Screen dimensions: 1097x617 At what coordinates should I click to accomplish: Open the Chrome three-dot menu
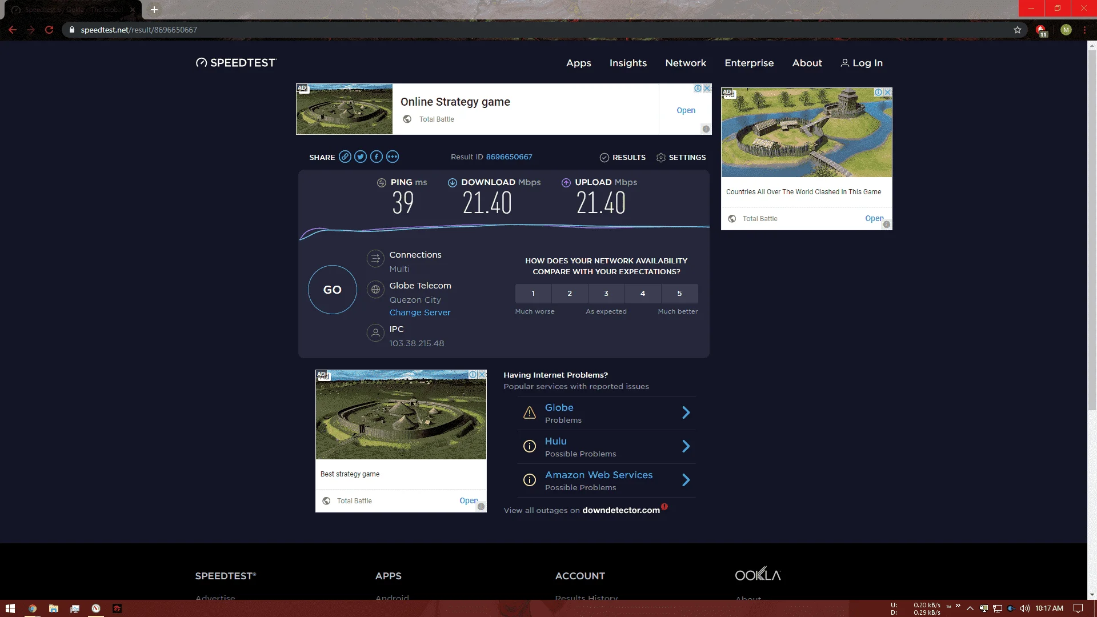point(1085,30)
